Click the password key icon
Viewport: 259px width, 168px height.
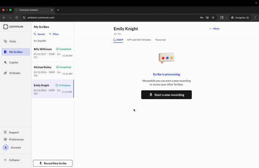202,18
